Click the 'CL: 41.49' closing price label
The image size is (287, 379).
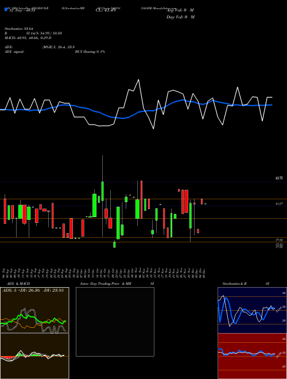106,10
